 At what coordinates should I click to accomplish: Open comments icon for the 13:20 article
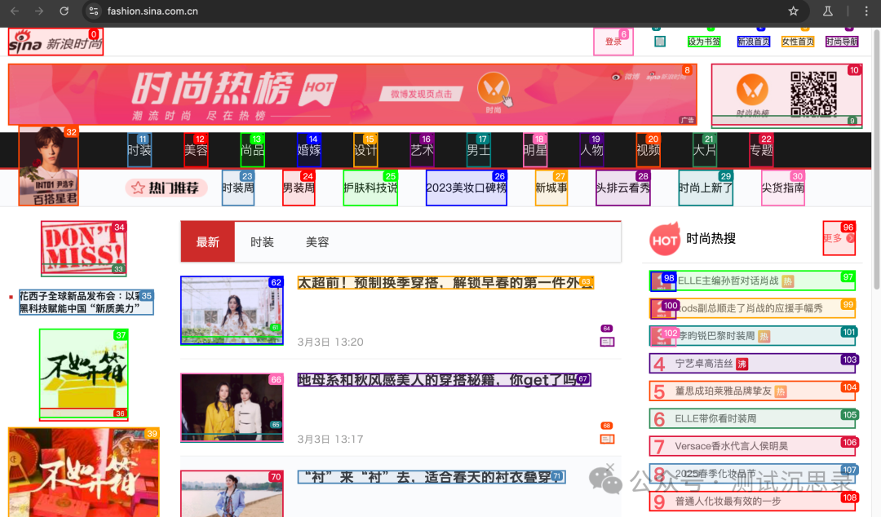[608, 342]
